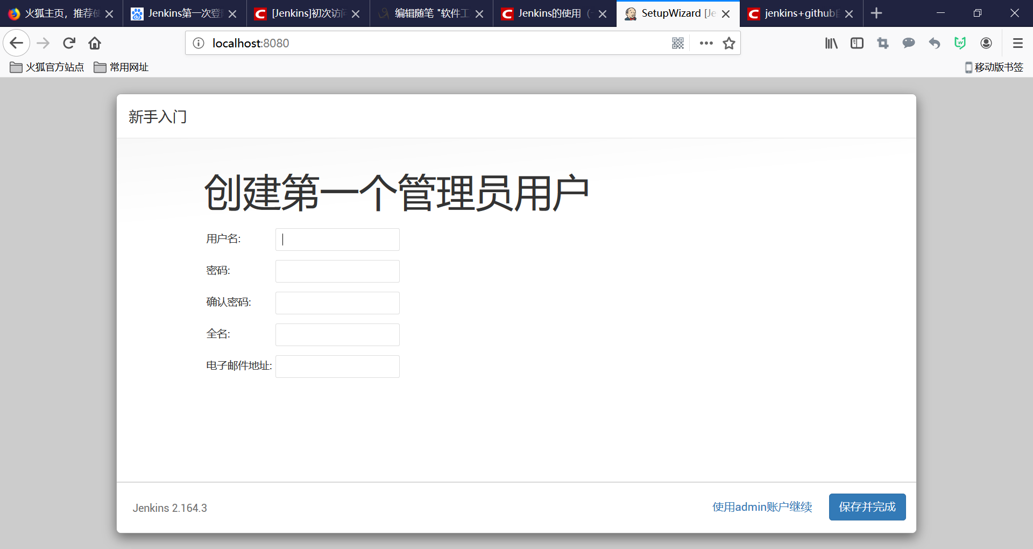This screenshot has width=1033, height=549.
Task: Open the chat bubble toolbar icon
Action: [909, 43]
